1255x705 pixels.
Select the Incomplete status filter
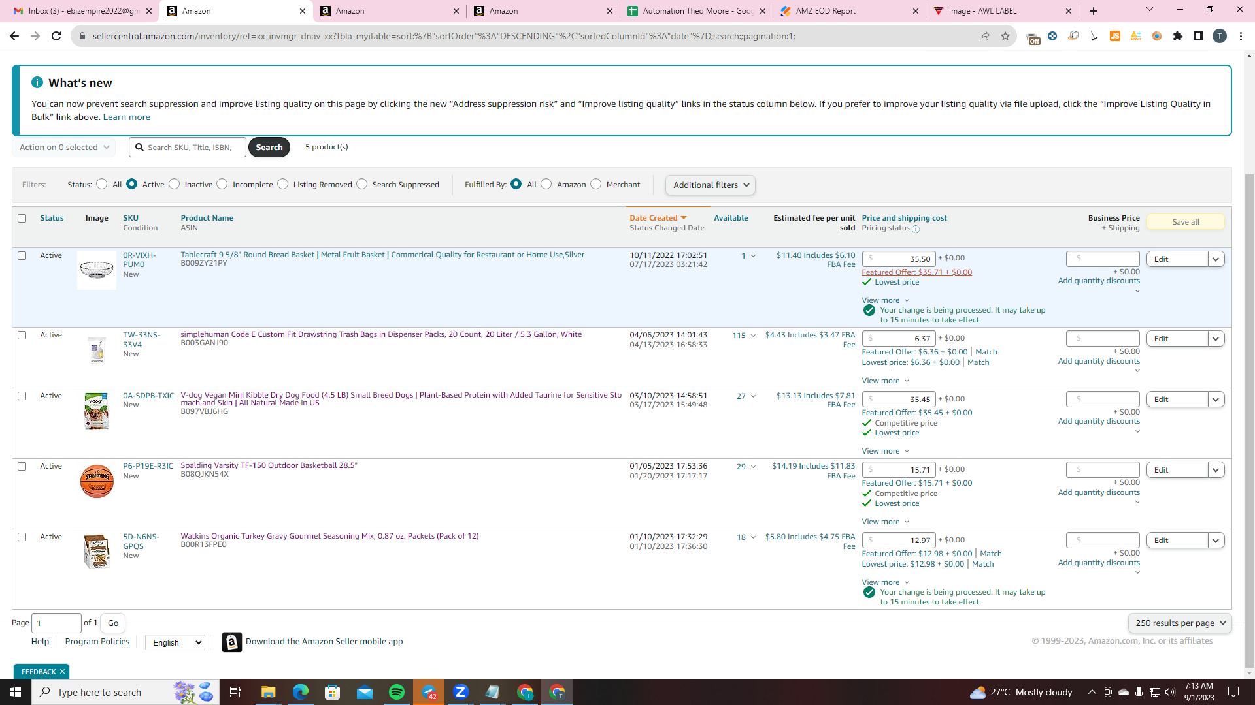click(222, 184)
